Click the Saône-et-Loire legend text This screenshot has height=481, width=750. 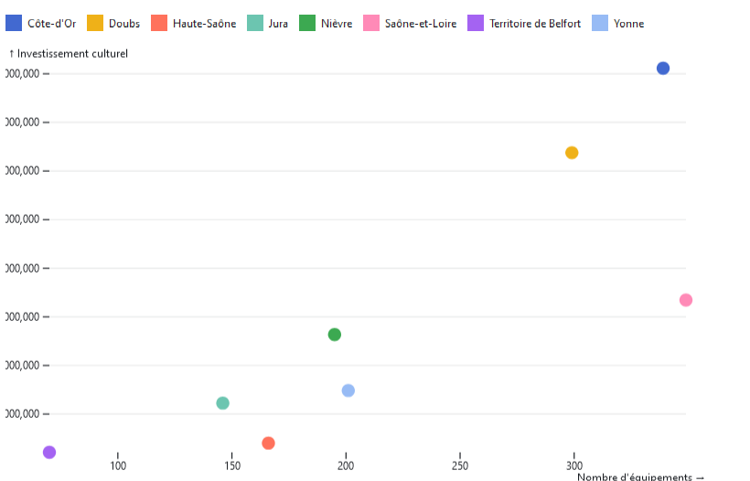point(421,24)
